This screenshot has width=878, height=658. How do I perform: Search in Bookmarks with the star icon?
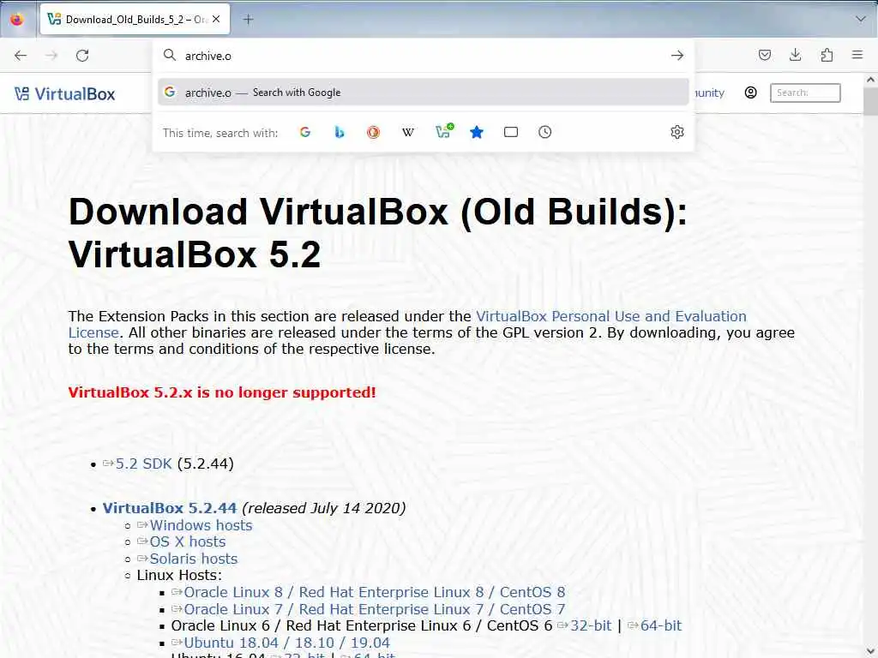(477, 132)
